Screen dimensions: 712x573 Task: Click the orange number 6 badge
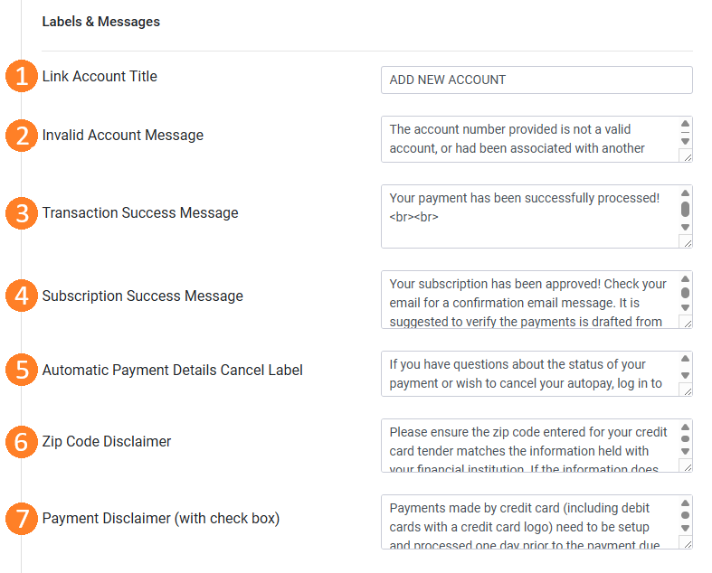click(22, 442)
